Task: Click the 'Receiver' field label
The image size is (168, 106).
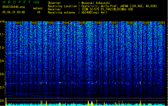Action: [x=54, y=9]
